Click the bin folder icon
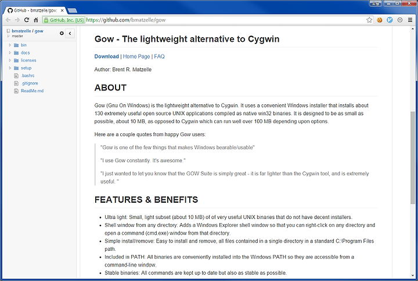This screenshot has width=418, height=281. (x=16, y=45)
